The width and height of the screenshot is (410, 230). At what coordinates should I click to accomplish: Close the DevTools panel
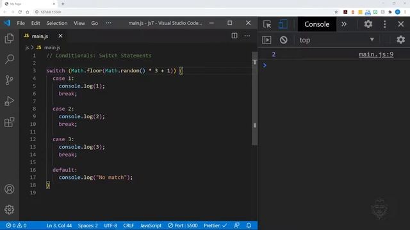401,24
